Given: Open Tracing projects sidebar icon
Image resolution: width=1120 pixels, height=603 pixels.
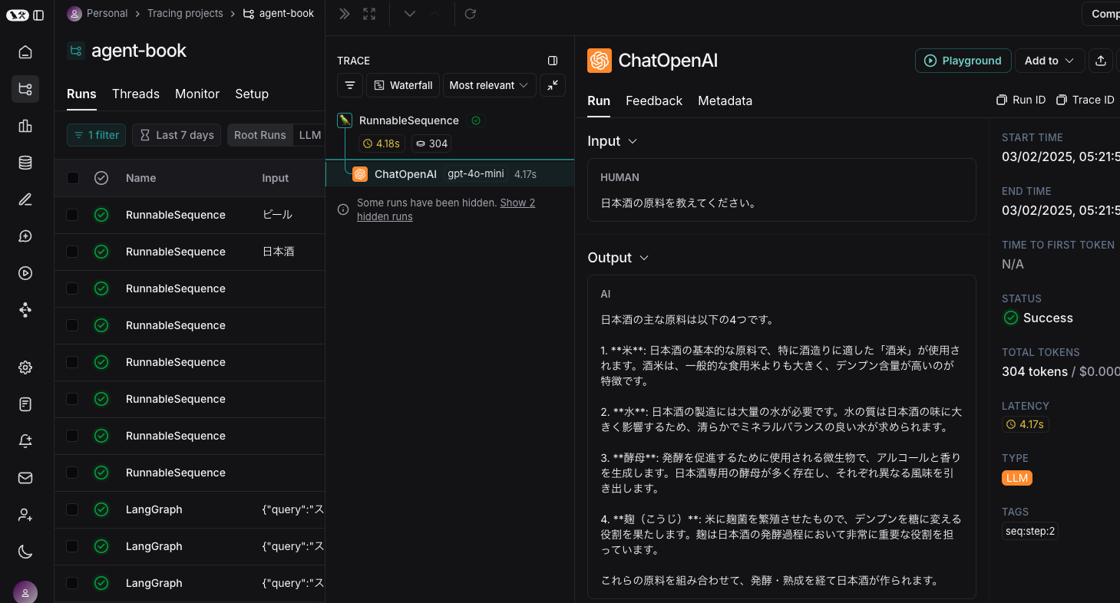Looking at the screenshot, I should click(25, 89).
